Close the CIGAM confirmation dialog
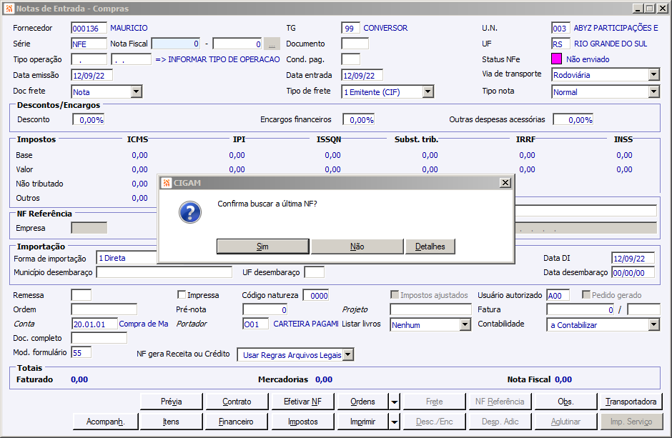672x438 pixels. pyautogui.click(x=505, y=183)
